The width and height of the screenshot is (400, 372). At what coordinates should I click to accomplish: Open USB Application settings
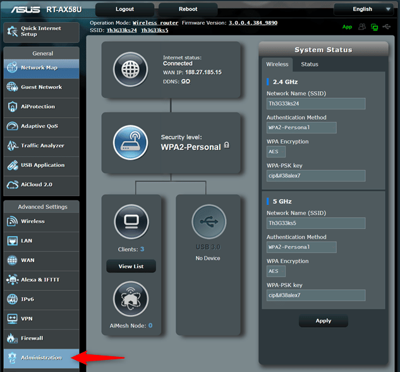click(x=41, y=165)
